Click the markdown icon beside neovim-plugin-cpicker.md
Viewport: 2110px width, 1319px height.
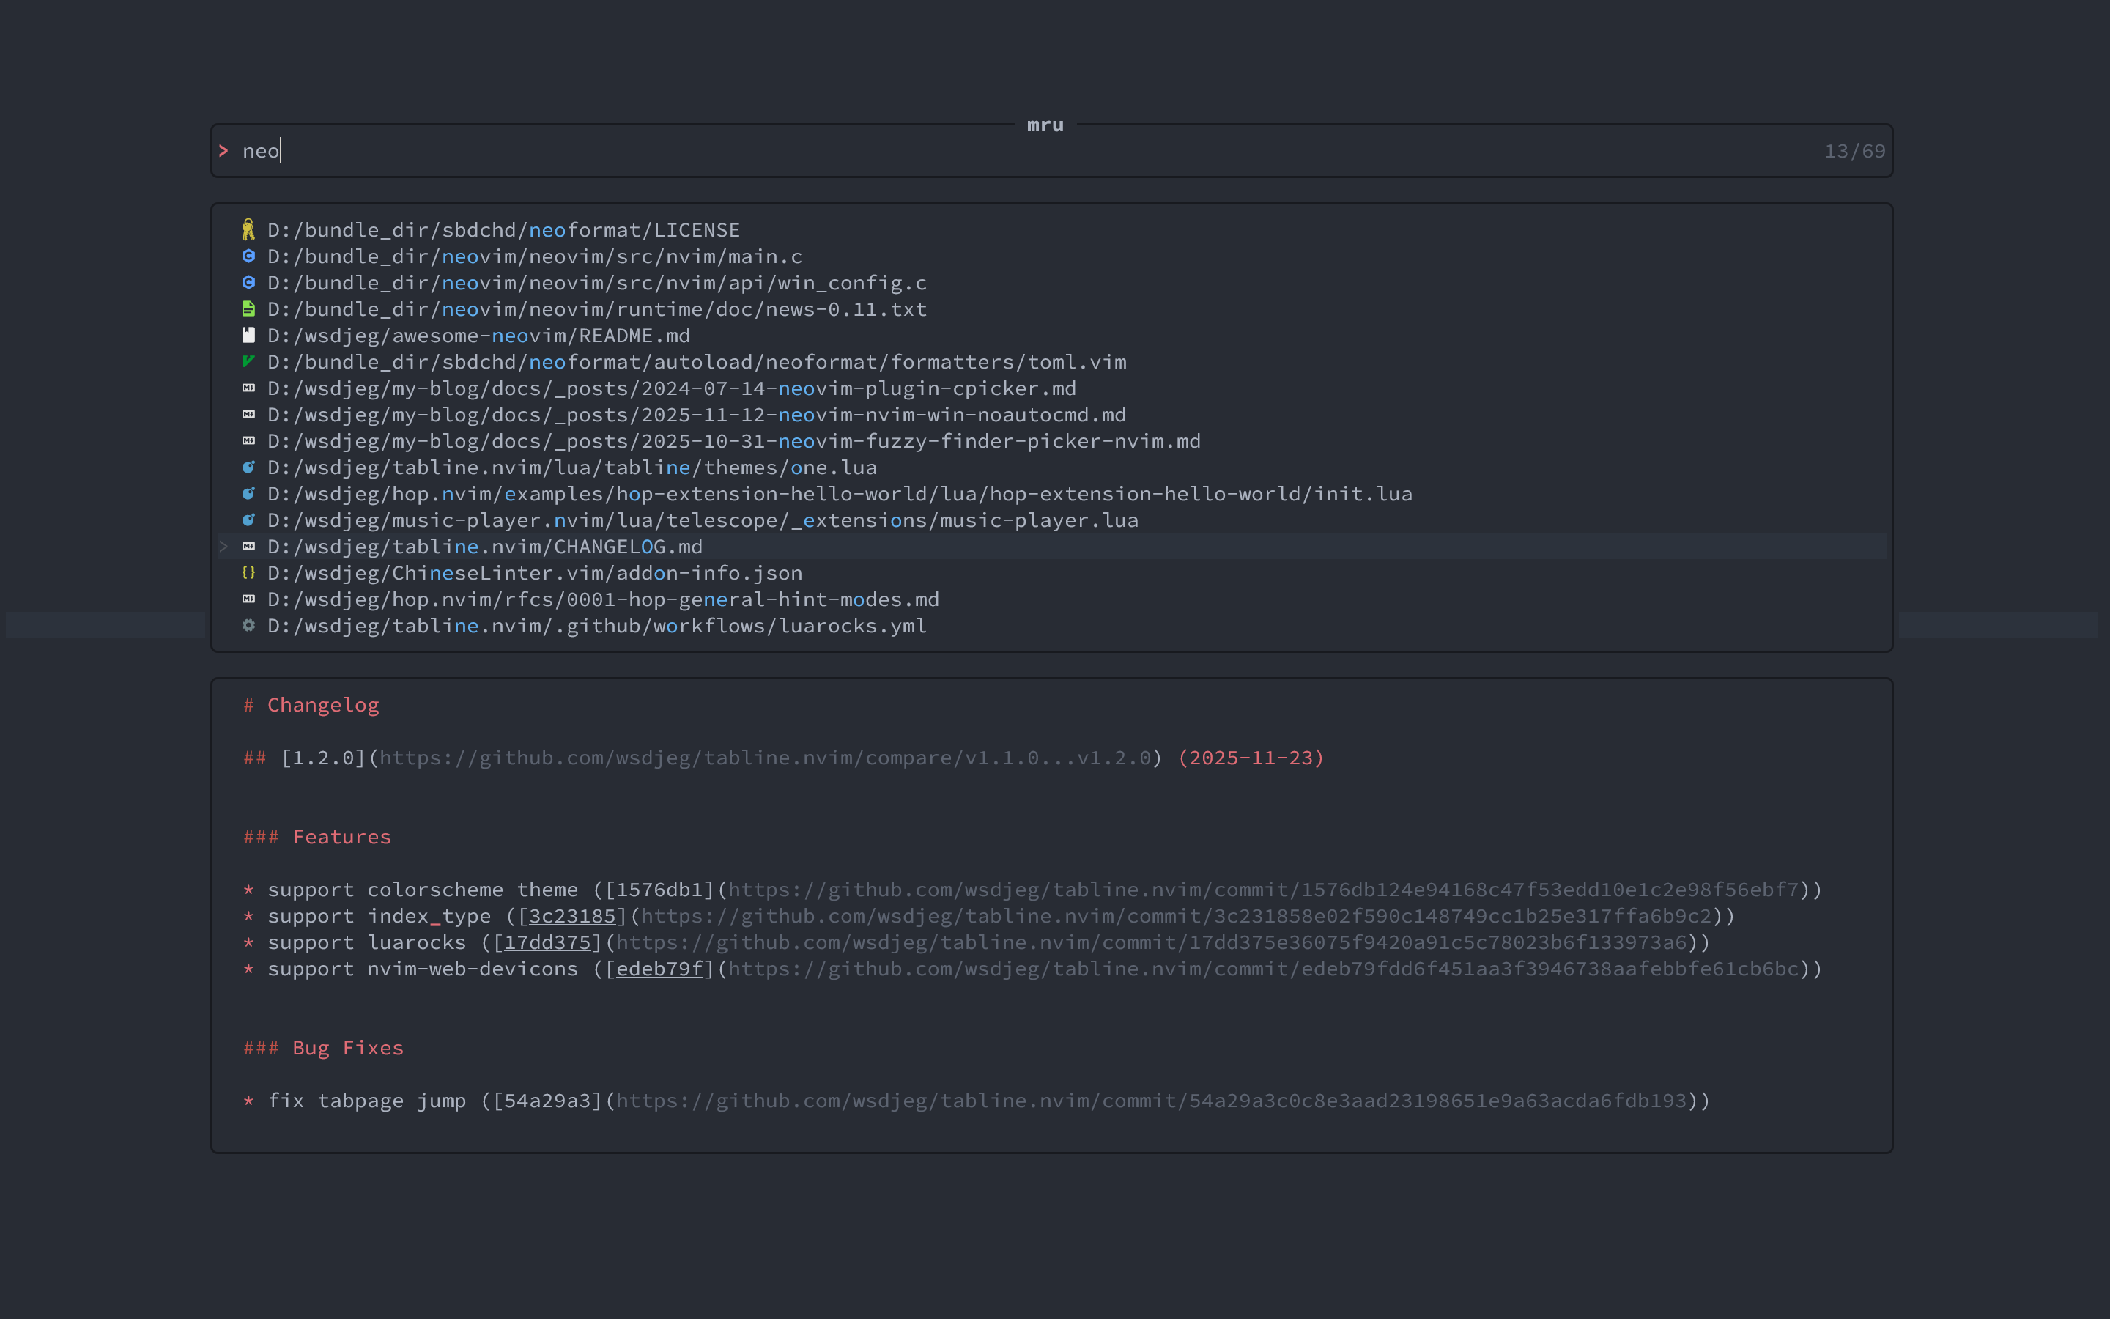248,388
